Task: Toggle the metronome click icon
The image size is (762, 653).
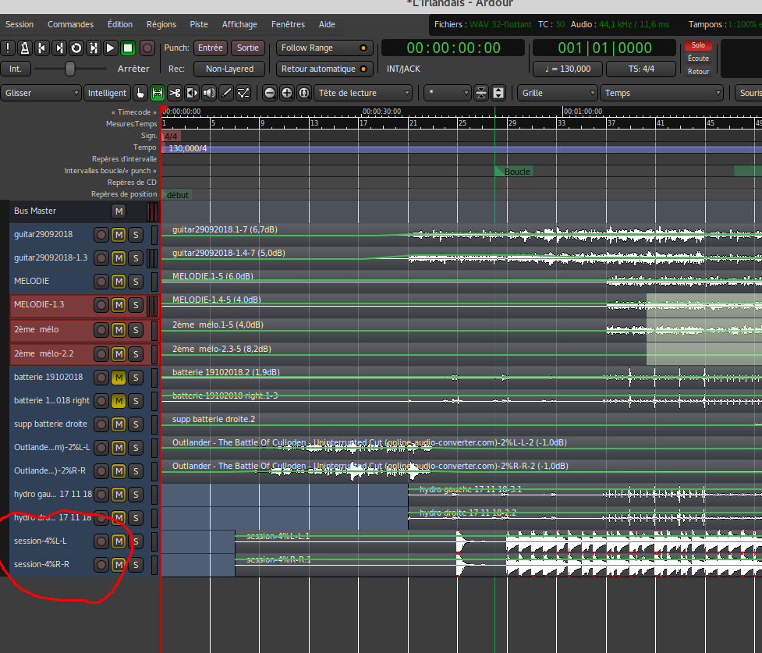Action: tap(25, 48)
